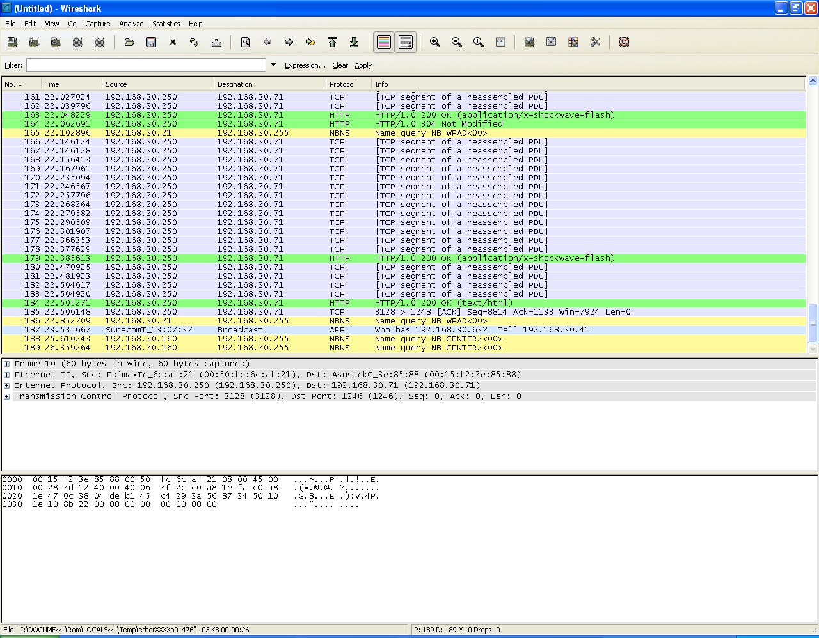Click the packet list scrollbar thumb
Image resolution: width=819 pixels, height=638 pixels.
pos(813,323)
